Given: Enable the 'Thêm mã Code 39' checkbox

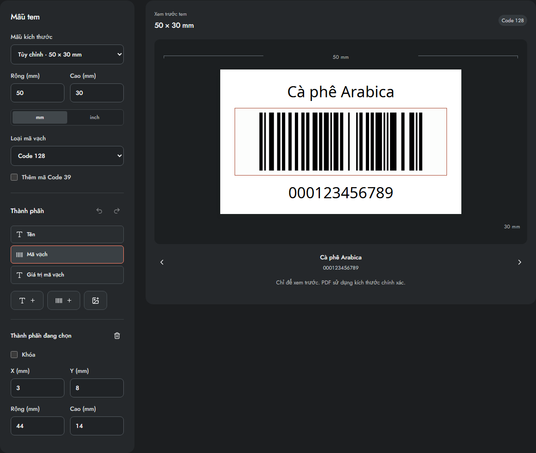Looking at the screenshot, I should [14, 177].
